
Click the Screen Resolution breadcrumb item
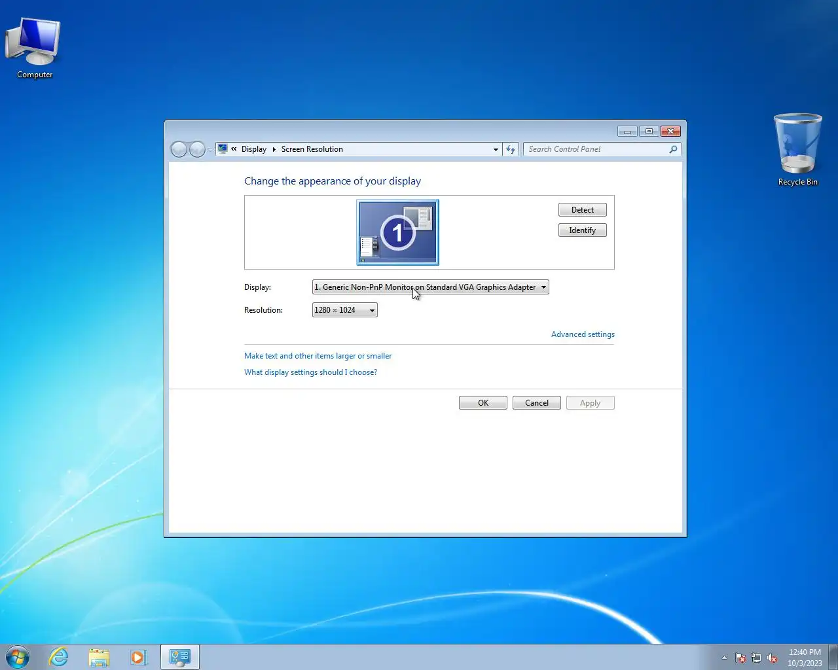click(x=312, y=149)
